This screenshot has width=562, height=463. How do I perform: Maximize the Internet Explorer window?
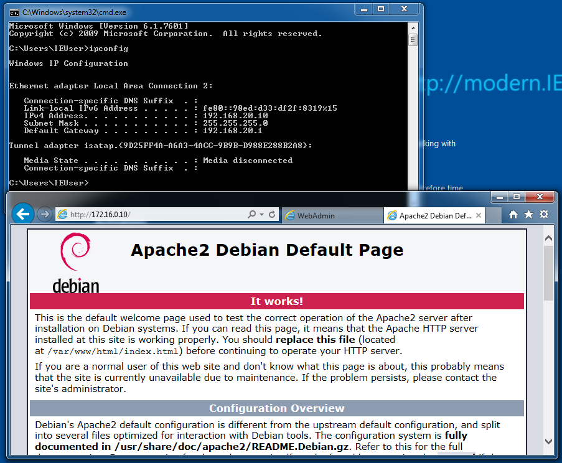[516, 197]
